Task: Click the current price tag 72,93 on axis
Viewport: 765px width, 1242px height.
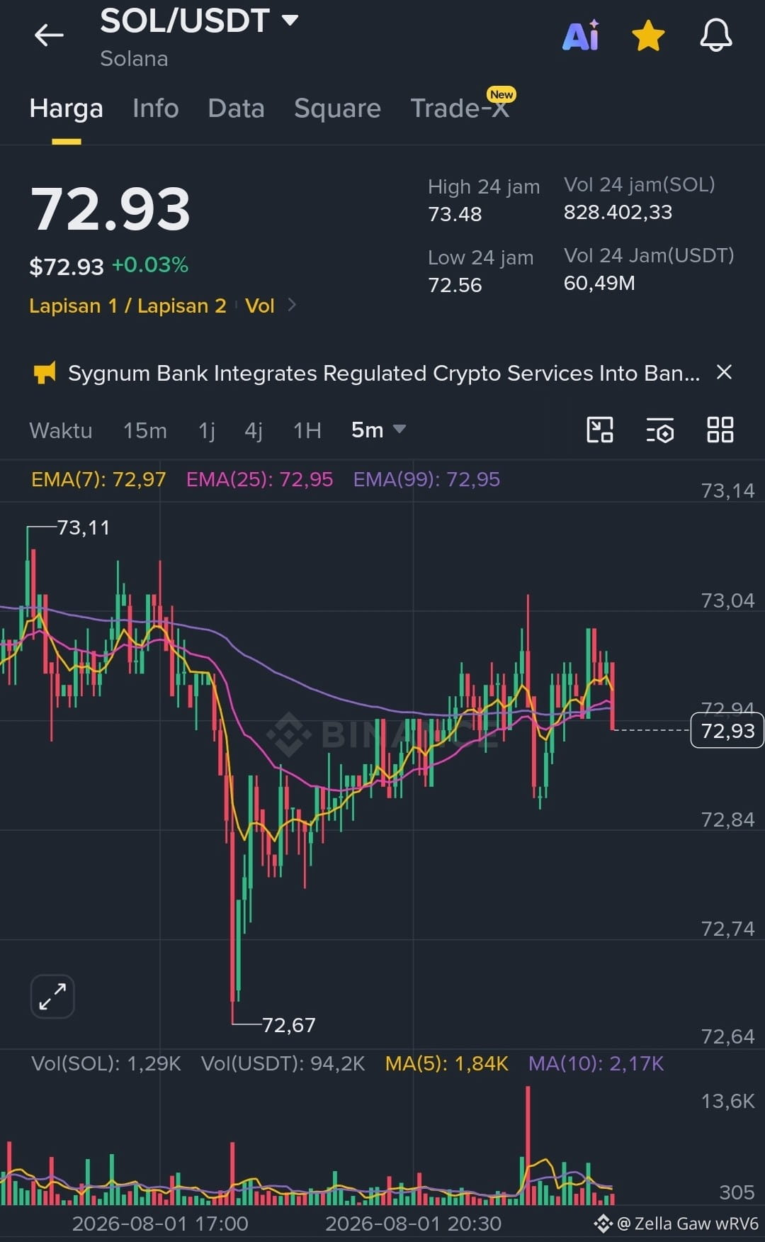Action: [727, 731]
